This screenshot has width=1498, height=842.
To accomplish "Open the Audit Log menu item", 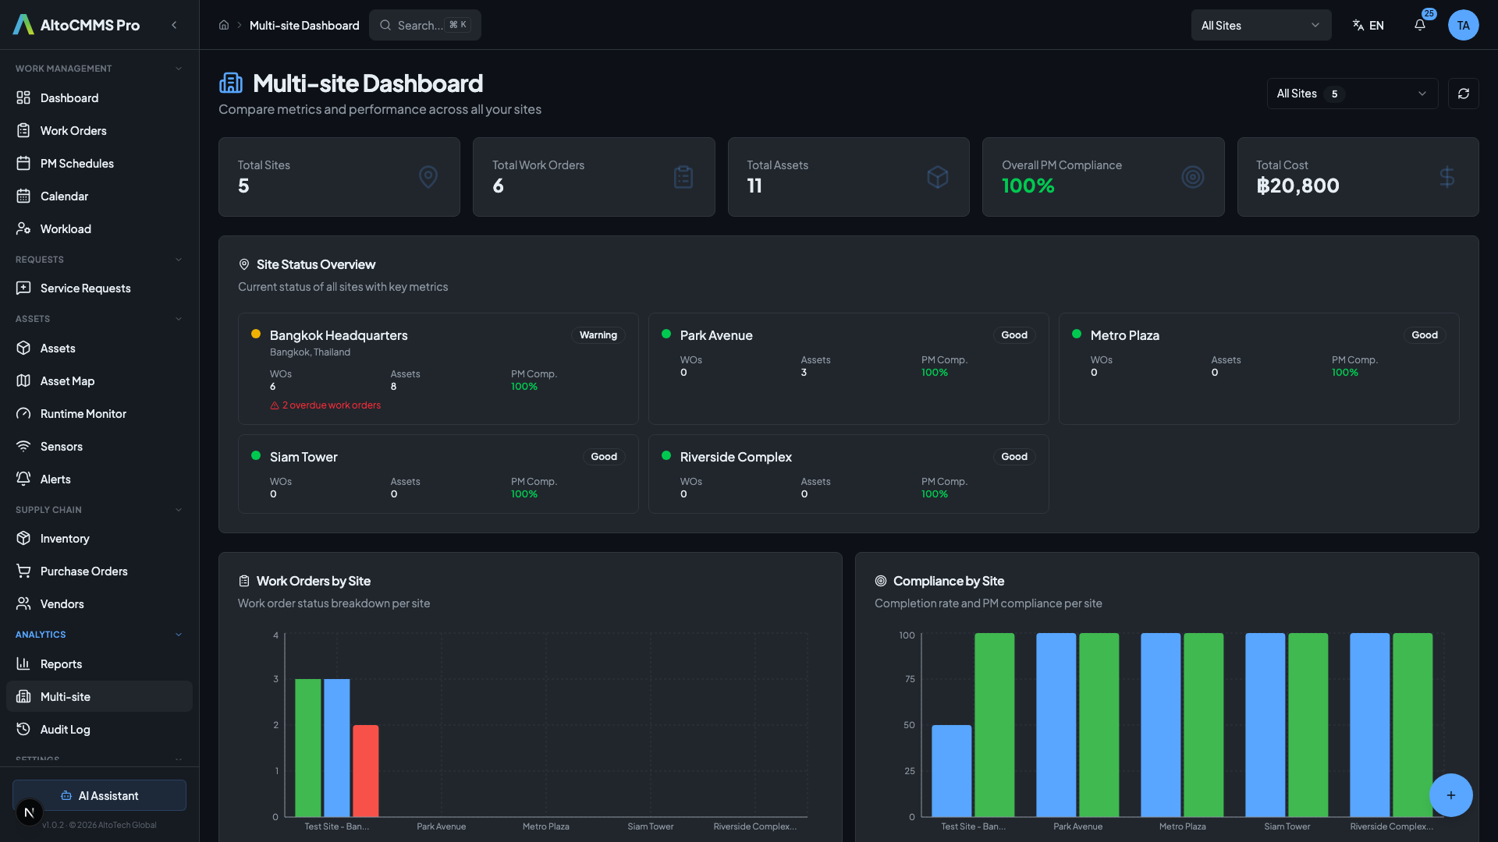I will (65, 729).
